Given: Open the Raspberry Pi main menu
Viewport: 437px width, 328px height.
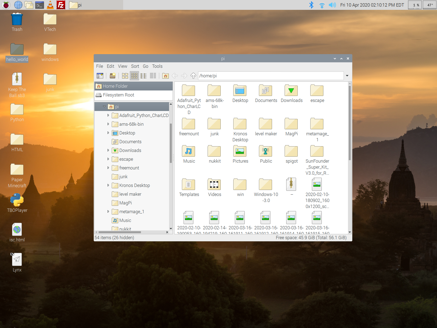Looking at the screenshot, I should [6, 5].
